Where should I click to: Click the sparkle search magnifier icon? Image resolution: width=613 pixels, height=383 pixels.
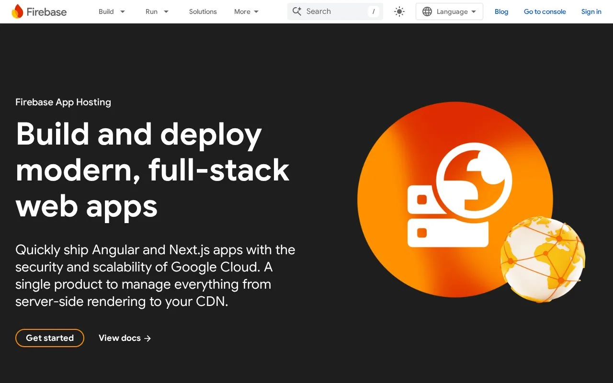coord(297,11)
